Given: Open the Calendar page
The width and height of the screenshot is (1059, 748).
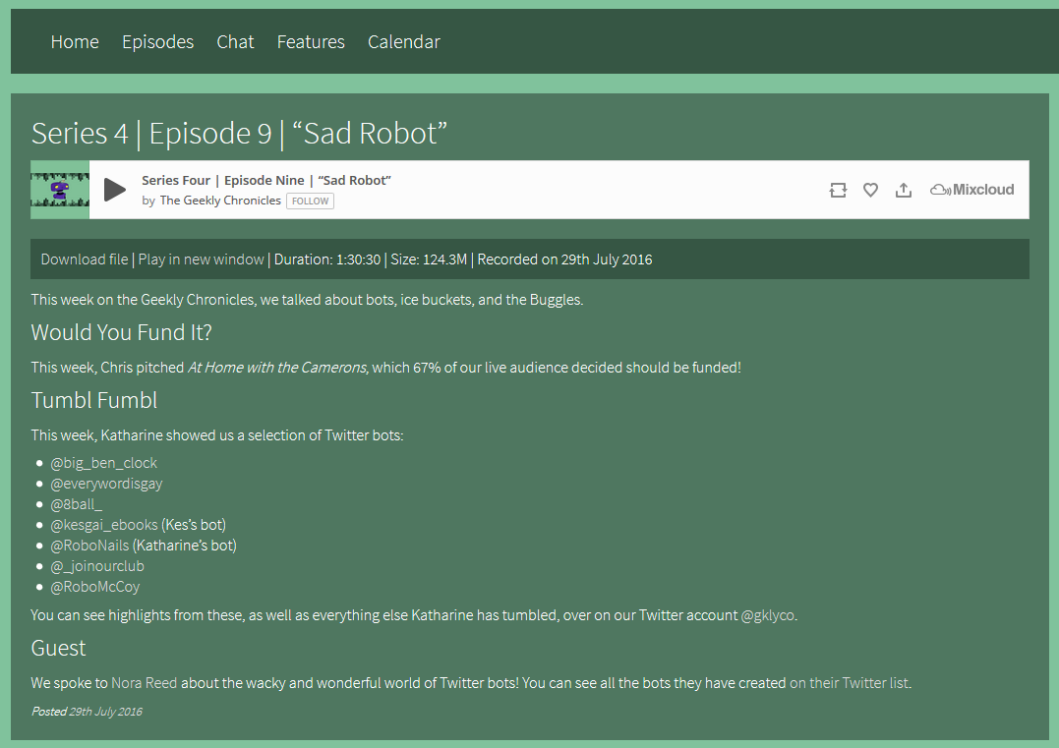Looking at the screenshot, I should 404,42.
